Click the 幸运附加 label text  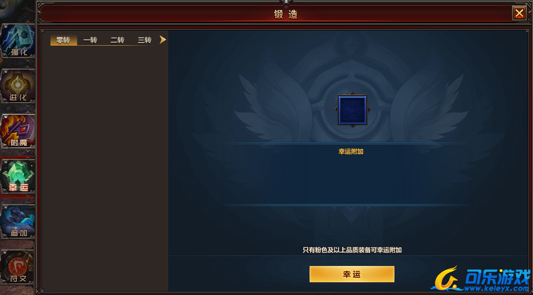tap(351, 152)
